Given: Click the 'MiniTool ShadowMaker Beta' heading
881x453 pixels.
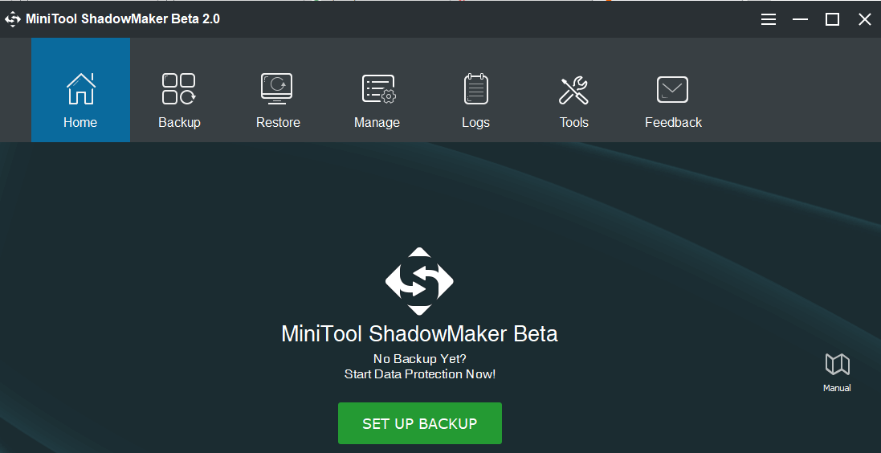Looking at the screenshot, I should click(x=419, y=333).
